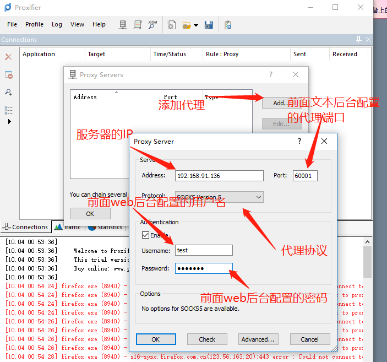The width and height of the screenshot is (387, 362).
Task: Switch to the Traffic tab
Action: [68, 227]
